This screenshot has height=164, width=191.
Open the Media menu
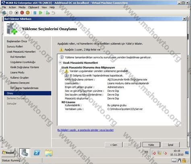(22, 7)
